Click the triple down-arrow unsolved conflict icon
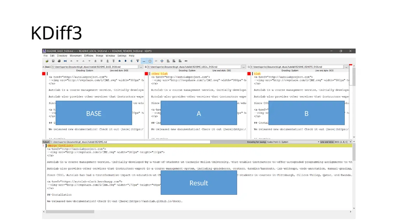The height and width of the screenshot is (224, 398). (113, 61)
